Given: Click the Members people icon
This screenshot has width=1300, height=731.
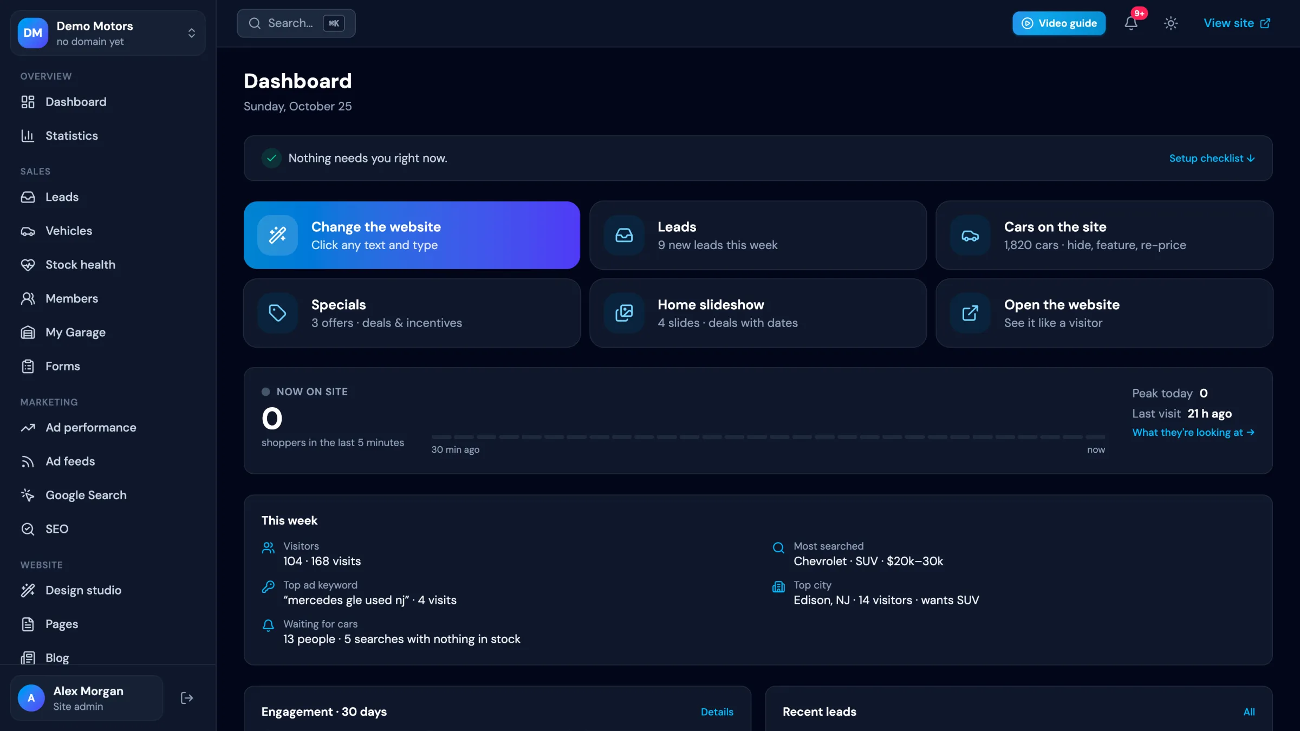Looking at the screenshot, I should (28, 299).
